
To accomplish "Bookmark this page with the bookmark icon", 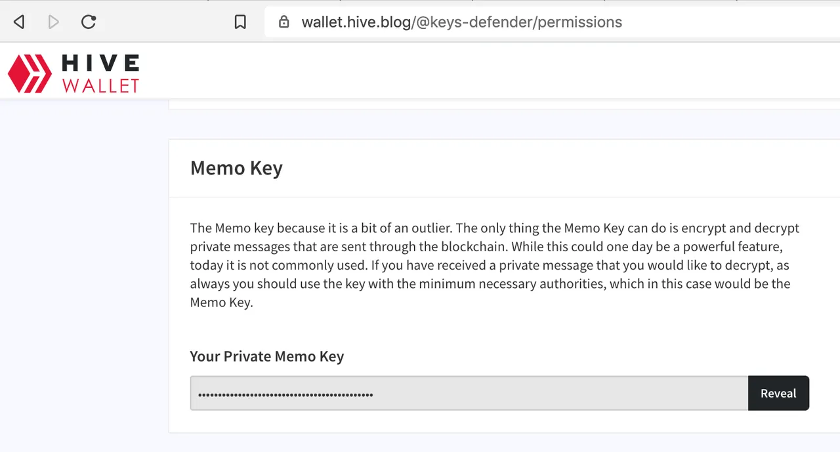I will (240, 22).
